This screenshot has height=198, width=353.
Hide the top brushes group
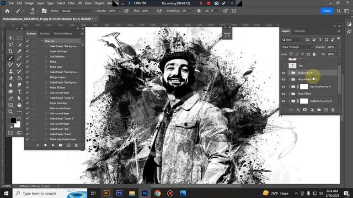pyautogui.click(x=284, y=87)
